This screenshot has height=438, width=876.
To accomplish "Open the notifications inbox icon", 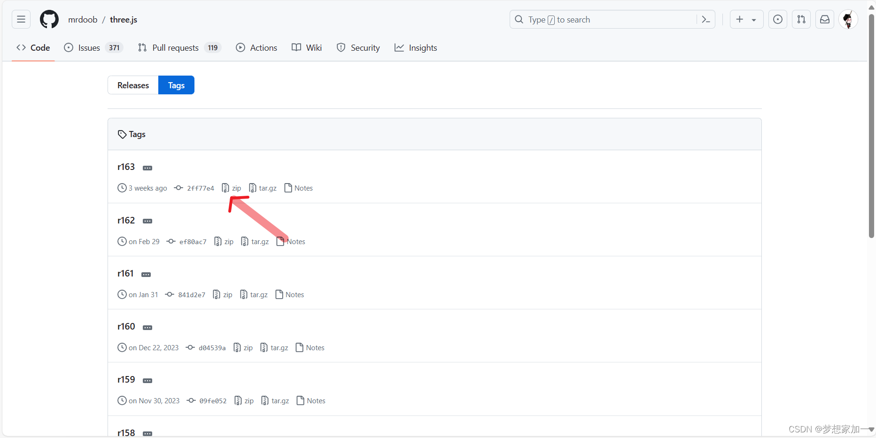I will [825, 19].
